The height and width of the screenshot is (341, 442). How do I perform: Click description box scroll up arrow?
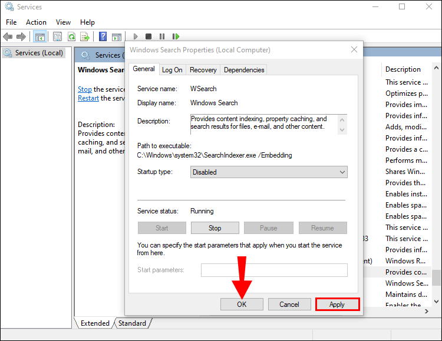pos(342,120)
